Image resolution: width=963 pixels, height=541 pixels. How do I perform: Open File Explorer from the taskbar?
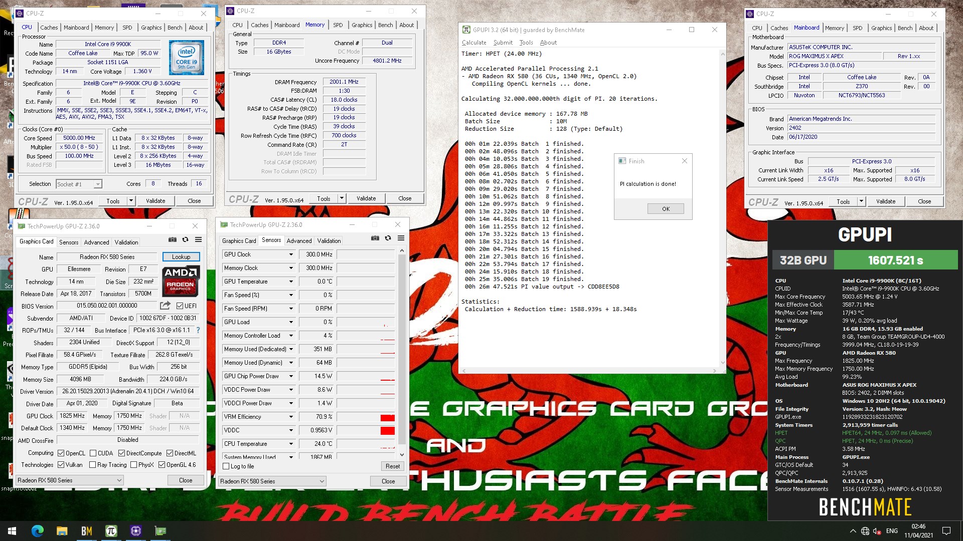(x=62, y=531)
